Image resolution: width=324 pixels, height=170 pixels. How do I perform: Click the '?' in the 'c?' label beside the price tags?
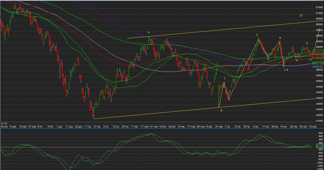pos(311,59)
